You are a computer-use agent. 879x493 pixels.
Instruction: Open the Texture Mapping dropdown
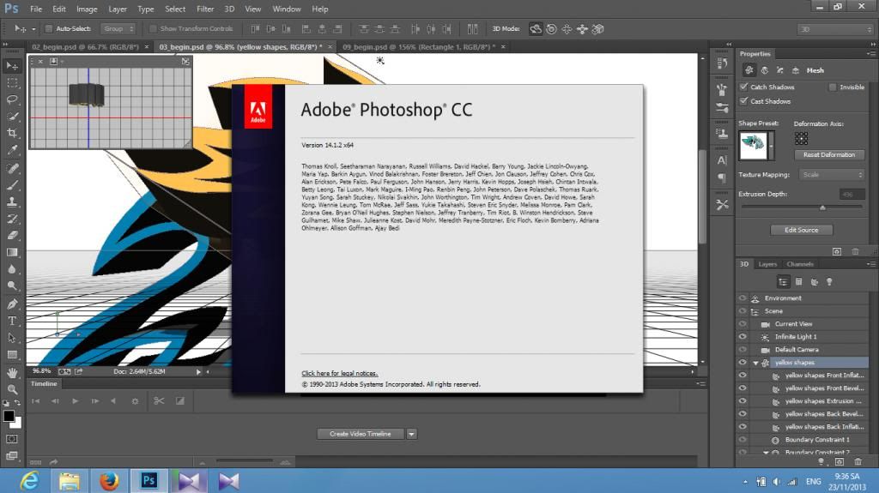[832, 175]
